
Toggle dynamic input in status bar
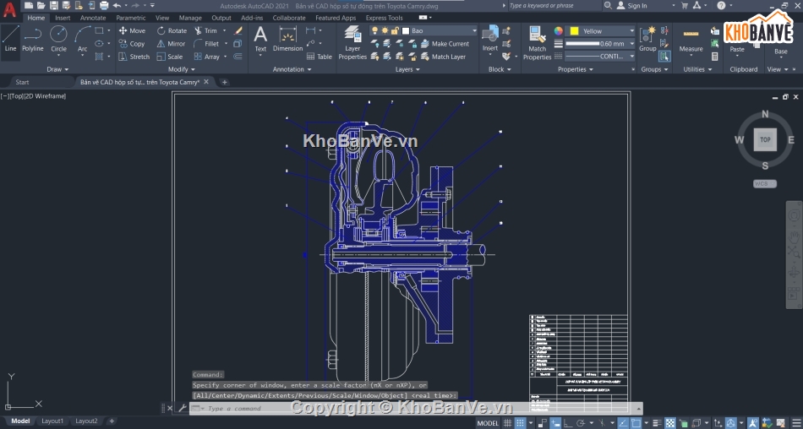(555, 423)
